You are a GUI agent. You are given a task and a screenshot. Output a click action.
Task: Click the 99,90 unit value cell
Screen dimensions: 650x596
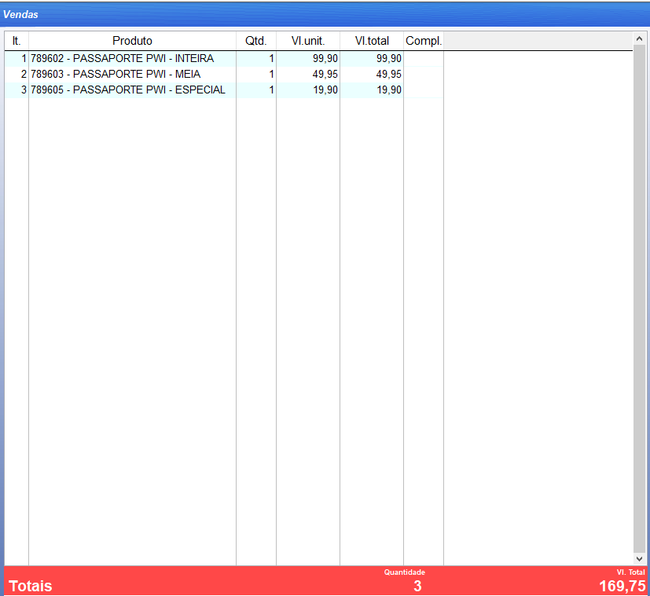(x=307, y=59)
